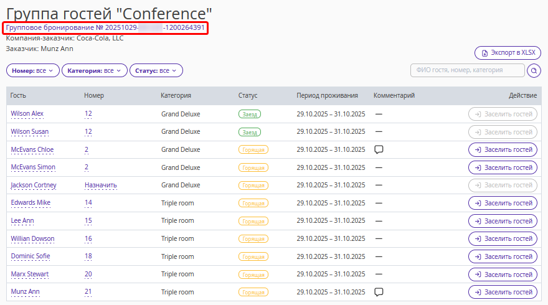Open comment icon for McEvans Chloe
Viewport: 548px width, 305px height.
tap(378, 149)
